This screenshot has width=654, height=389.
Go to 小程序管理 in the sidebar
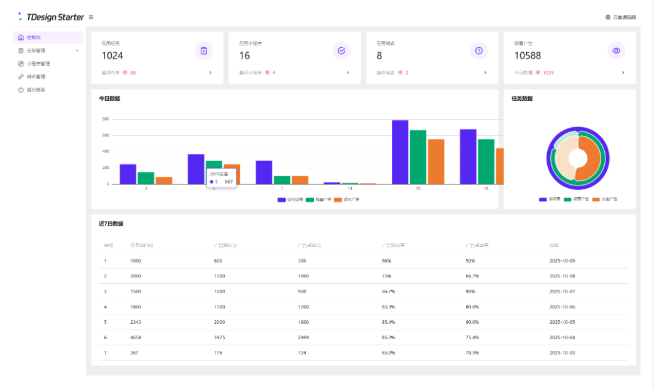pos(38,63)
